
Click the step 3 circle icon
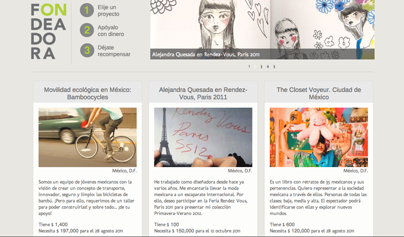coord(87,50)
